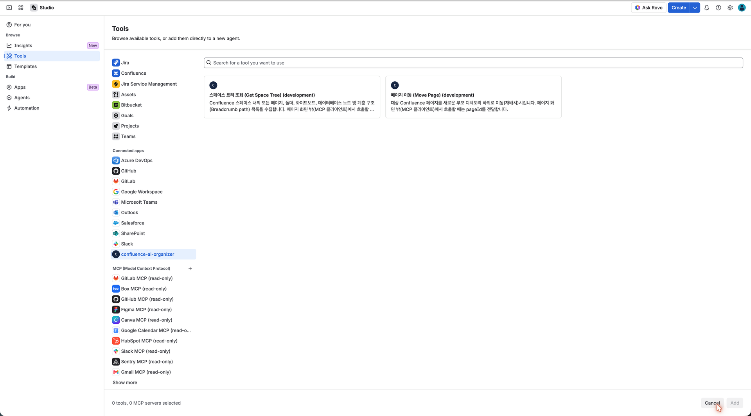This screenshot has width=751, height=416.
Task: Show more MCP servers
Action: tap(125, 382)
